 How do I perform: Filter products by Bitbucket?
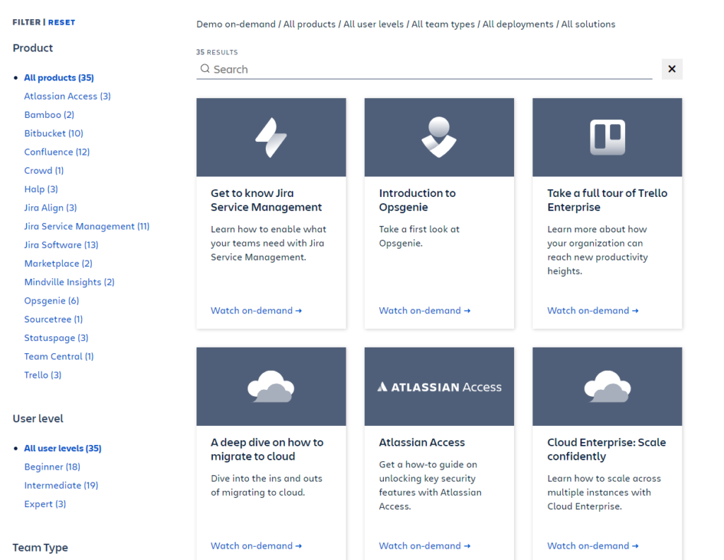click(53, 133)
